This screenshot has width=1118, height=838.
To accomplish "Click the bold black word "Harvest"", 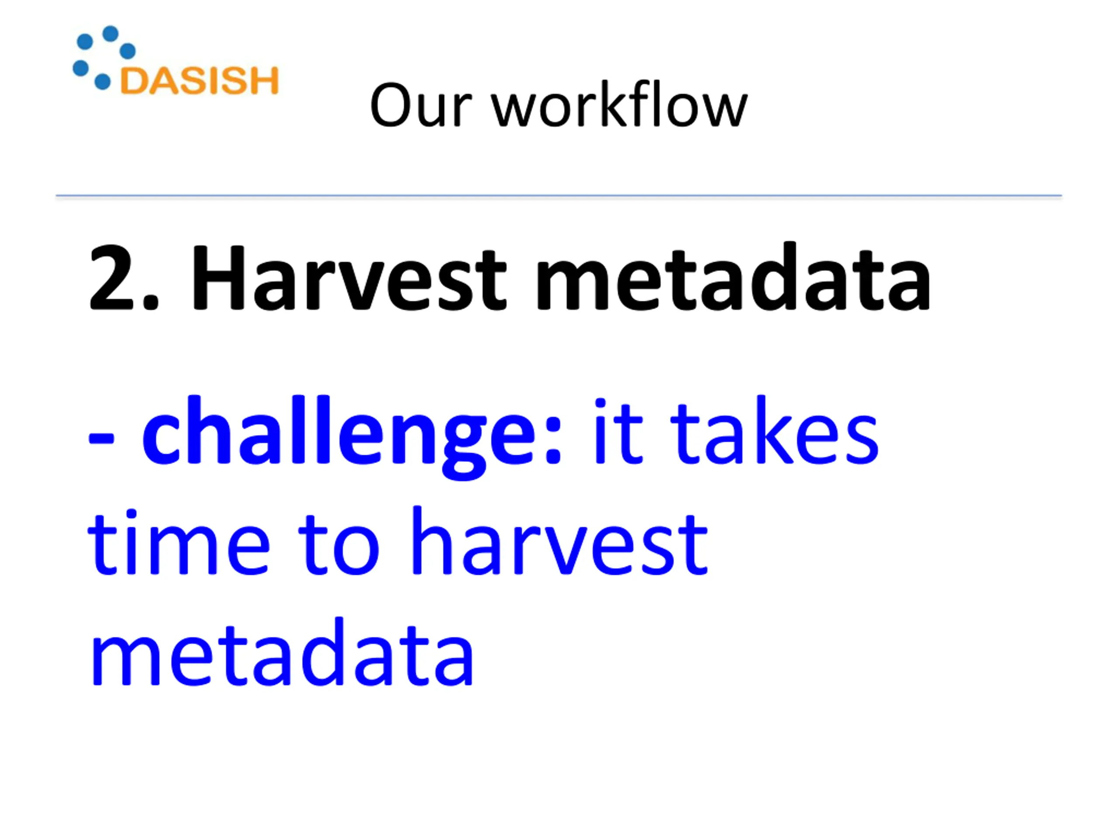I will pyautogui.click(x=349, y=277).
